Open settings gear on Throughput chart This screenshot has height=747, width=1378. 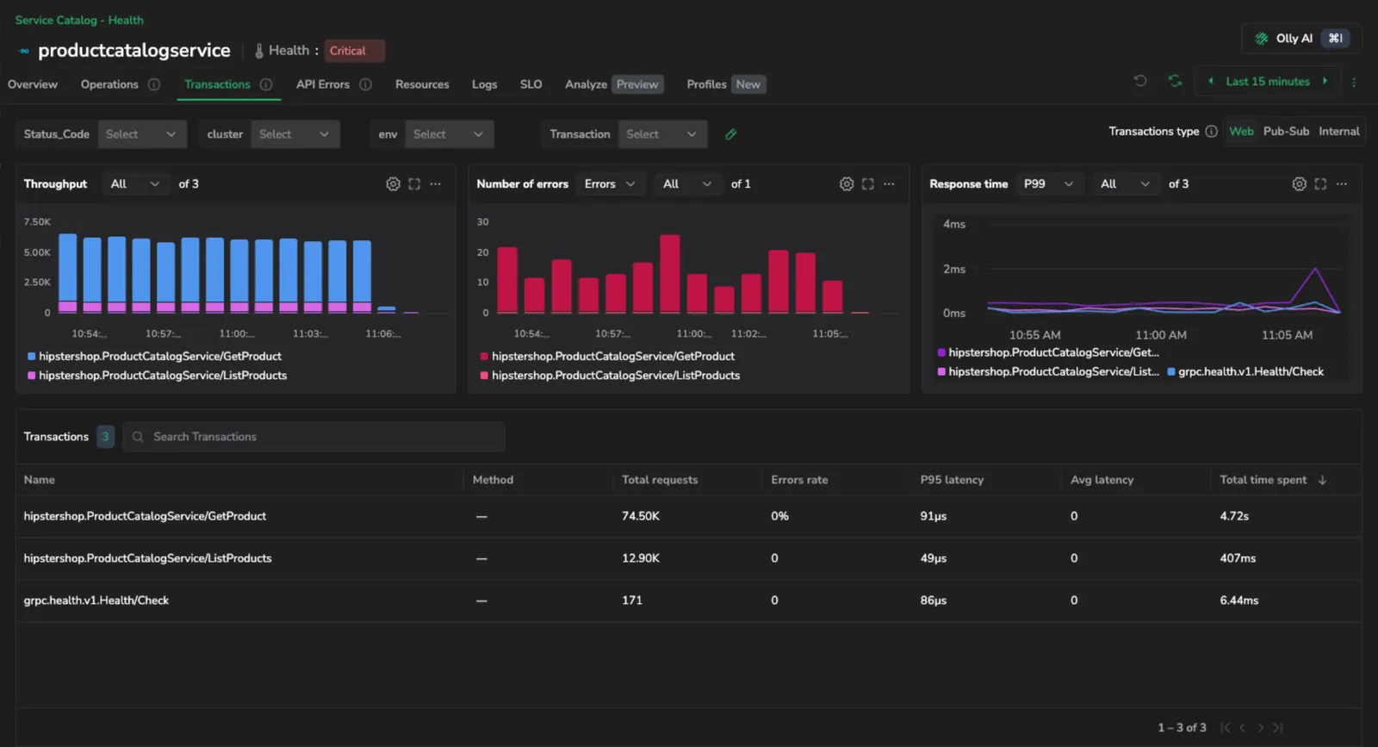393,184
